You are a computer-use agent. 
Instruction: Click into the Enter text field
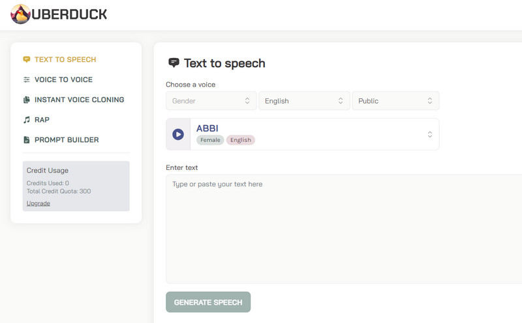point(344,228)
